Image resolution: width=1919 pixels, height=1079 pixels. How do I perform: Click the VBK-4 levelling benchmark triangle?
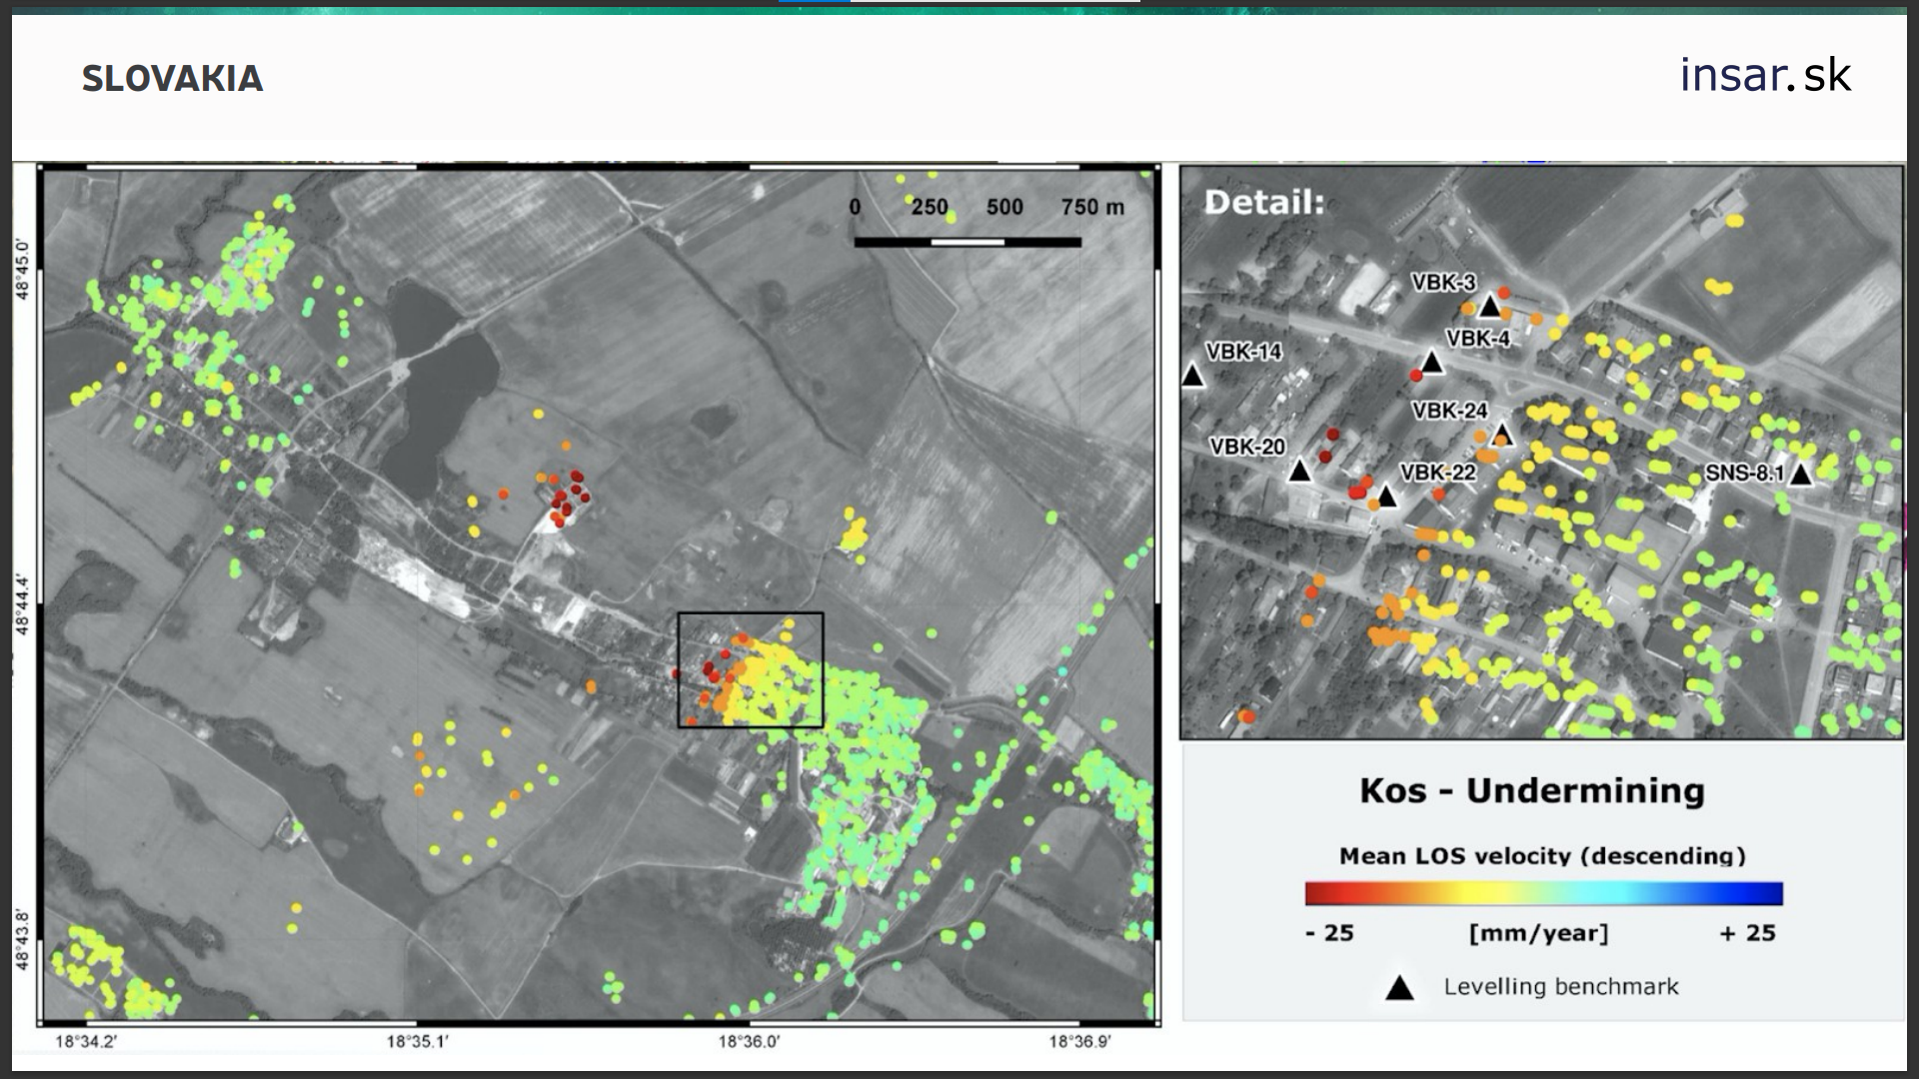pyautogui.click(x=1431, y=364)
